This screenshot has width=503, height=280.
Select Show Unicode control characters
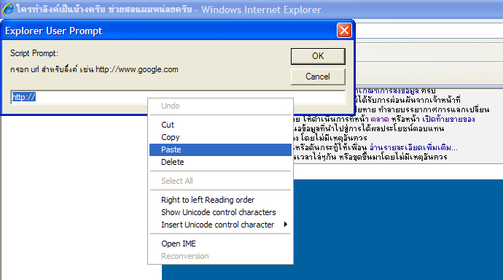[x=220, y=212]
